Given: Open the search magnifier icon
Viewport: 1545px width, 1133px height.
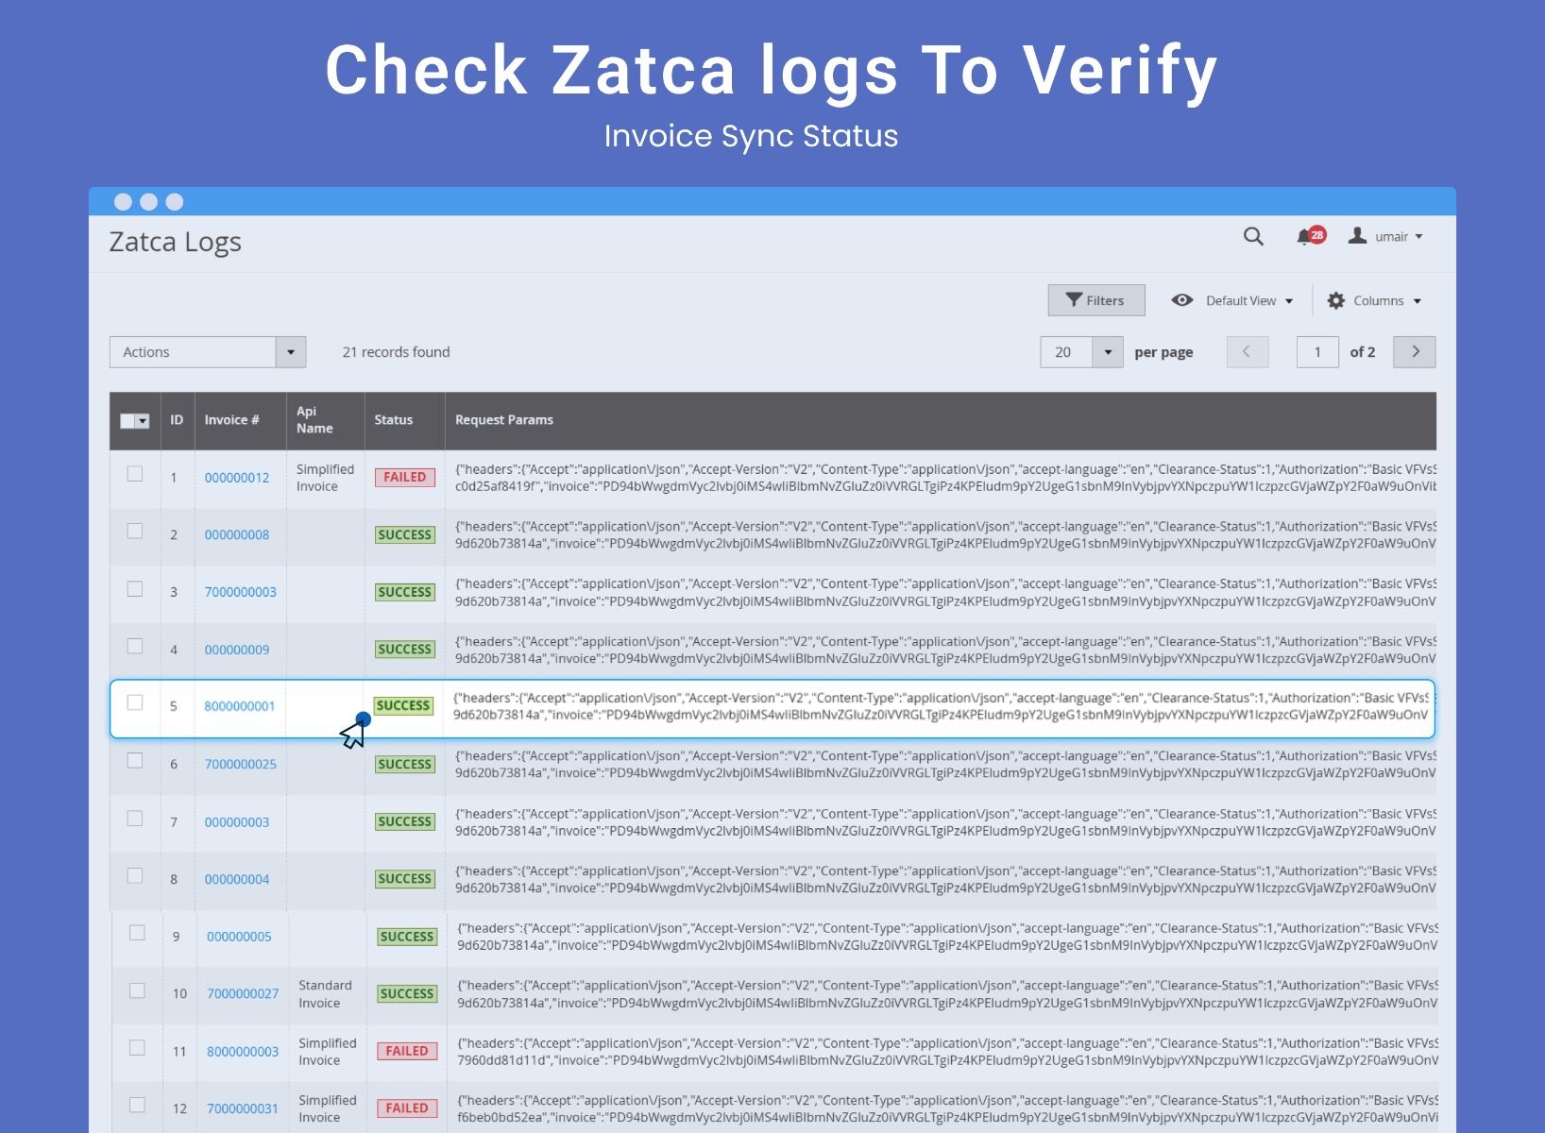Looking at the screenshot, I should click(1252, 236).
